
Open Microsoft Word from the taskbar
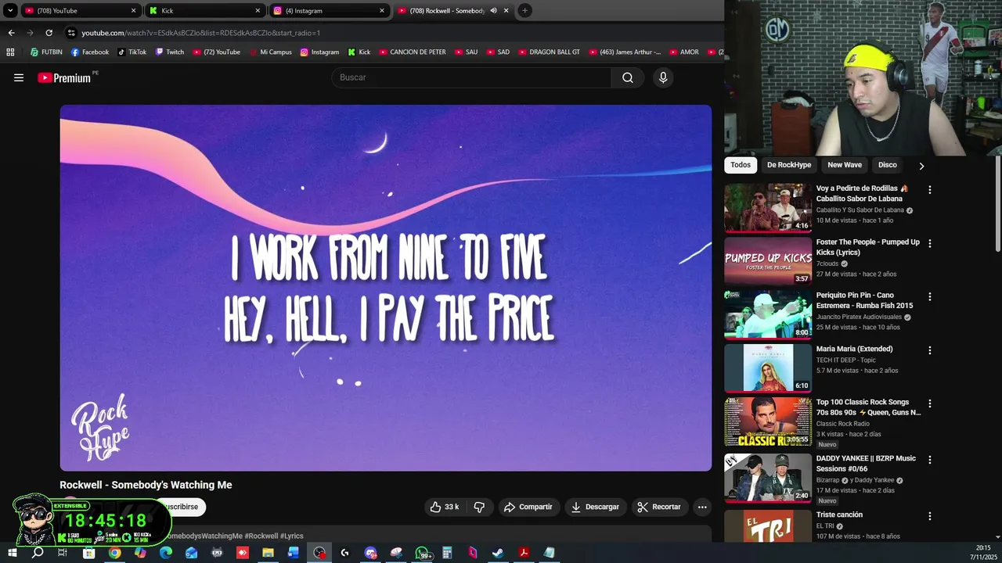[294, 553]
